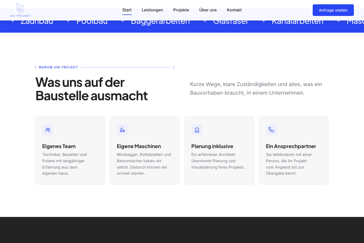Click the heading Was uns auf der Baustelle ausmacht
This screenshot has width=364, height=243.
pyautogui.click(x=92, y=89)
